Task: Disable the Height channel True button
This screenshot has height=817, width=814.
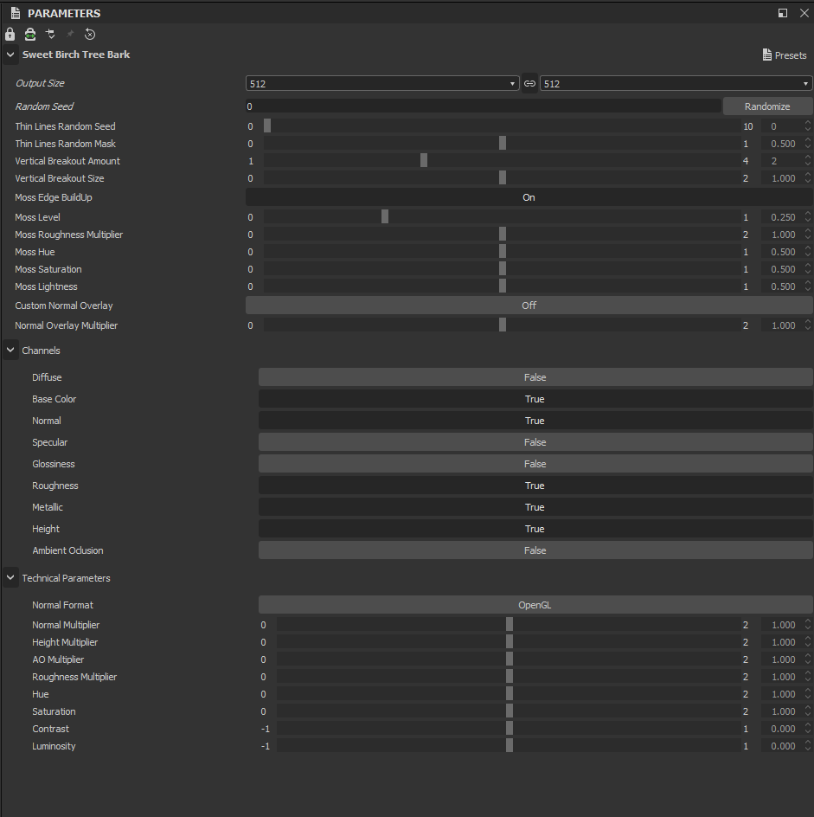Action: [x=535, y=529]
